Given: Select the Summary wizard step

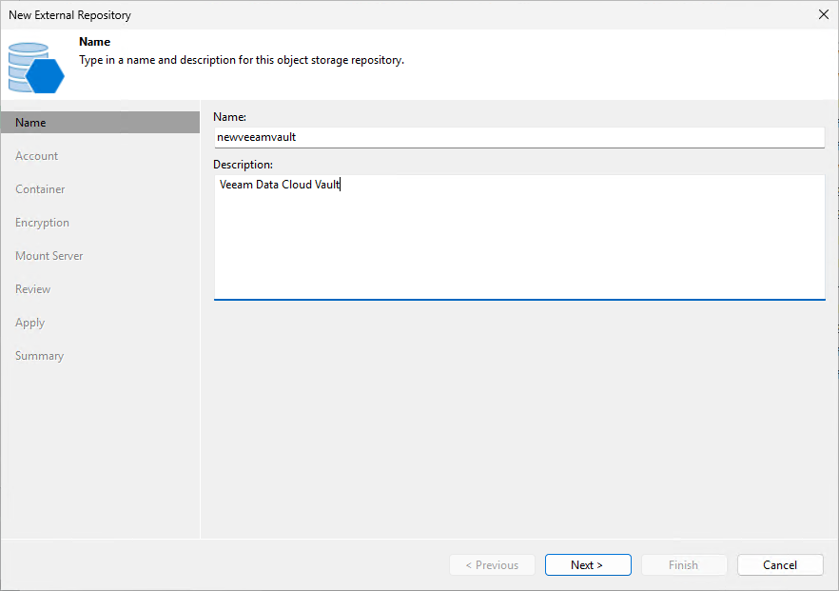Looking at the screenshot, I should click(40, 356).
